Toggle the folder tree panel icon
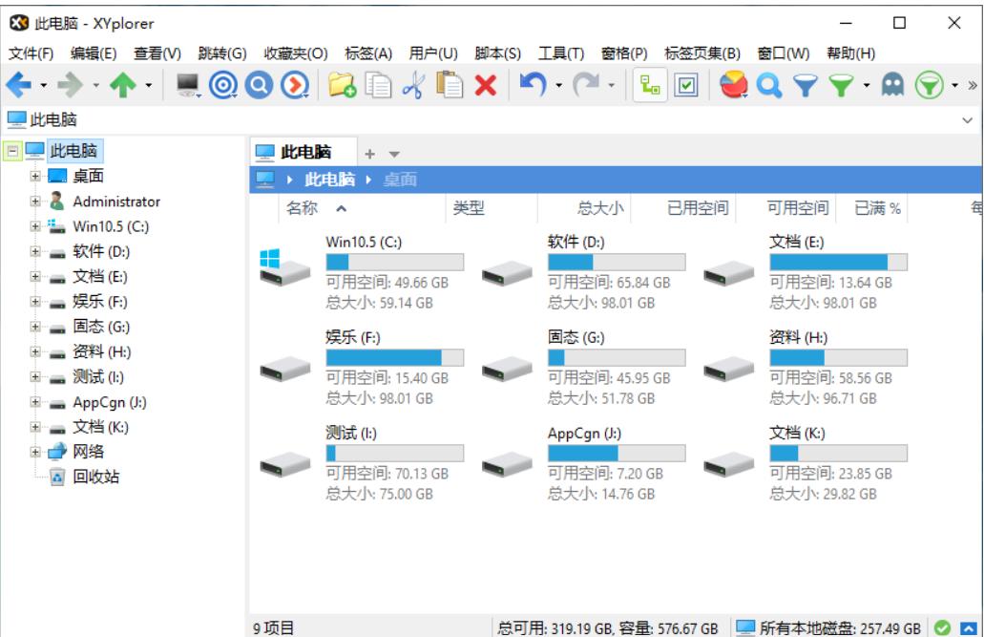This screenshot has width=984, height=637. pyautogui.click(x=650, y=85)
